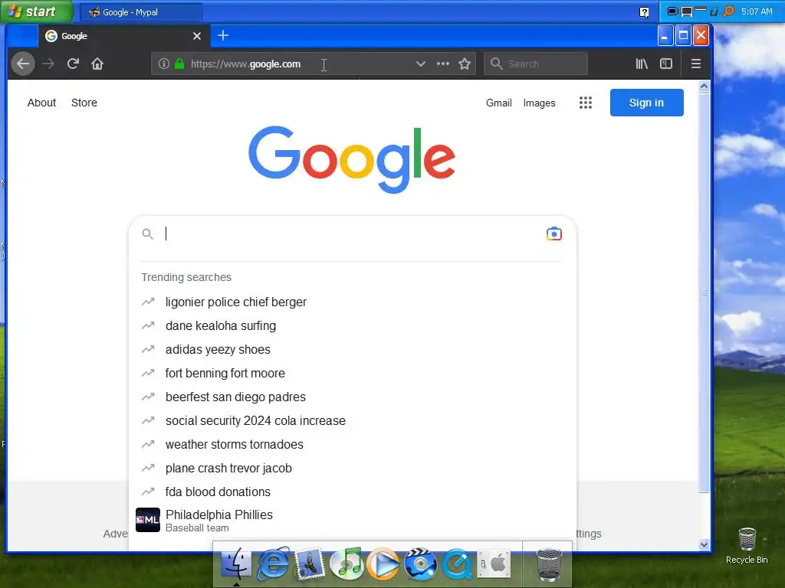This screenshot has height=588, width=785.
Task: Click the clock showing 5:07 AM
Action: click(757, 11)
